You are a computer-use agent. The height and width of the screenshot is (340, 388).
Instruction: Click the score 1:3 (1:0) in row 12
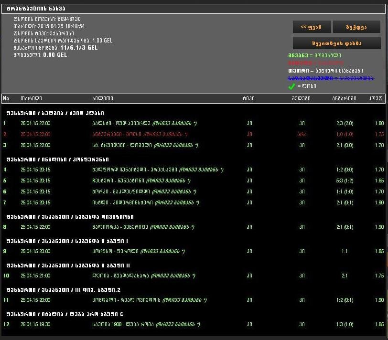[x=345, y=324]
